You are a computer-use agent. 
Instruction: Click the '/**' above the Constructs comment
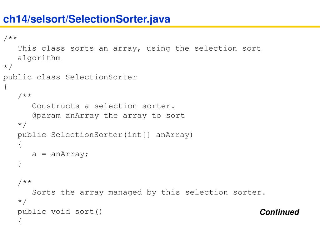[24, 96]
